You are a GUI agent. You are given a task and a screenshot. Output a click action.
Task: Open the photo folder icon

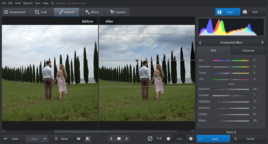pyautogui.click(x=119, y=139)
